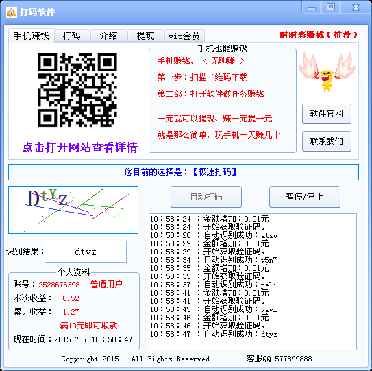Viewport: 372px width, 371px height.
Task: Click the text 就是那么简单、玩手机一天赚几十
Action: tap(219, 135)
